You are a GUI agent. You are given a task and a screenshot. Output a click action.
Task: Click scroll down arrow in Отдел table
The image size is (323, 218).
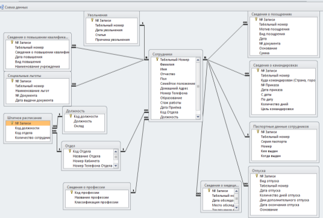tap(116, 166)
